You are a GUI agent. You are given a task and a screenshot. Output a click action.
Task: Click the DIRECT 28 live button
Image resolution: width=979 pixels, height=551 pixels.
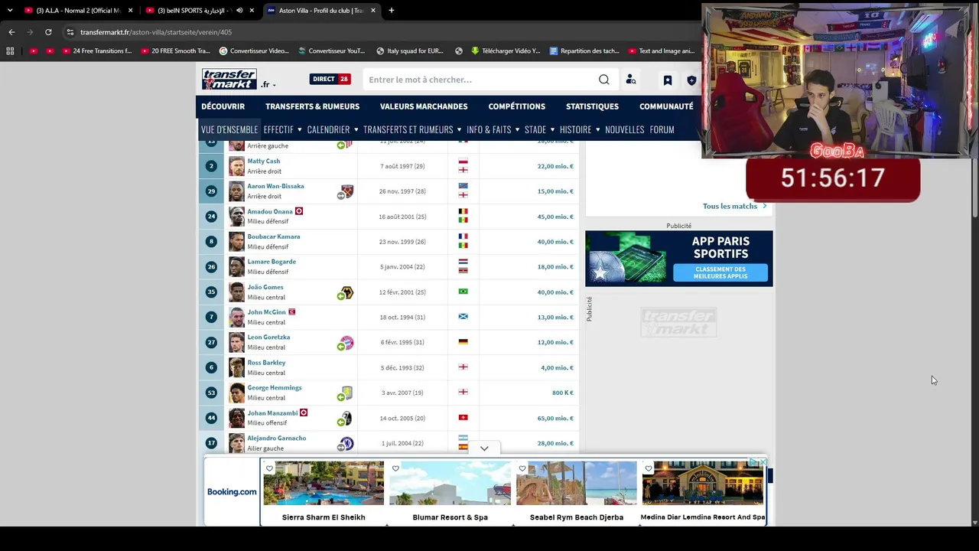[x=330, y=79]
